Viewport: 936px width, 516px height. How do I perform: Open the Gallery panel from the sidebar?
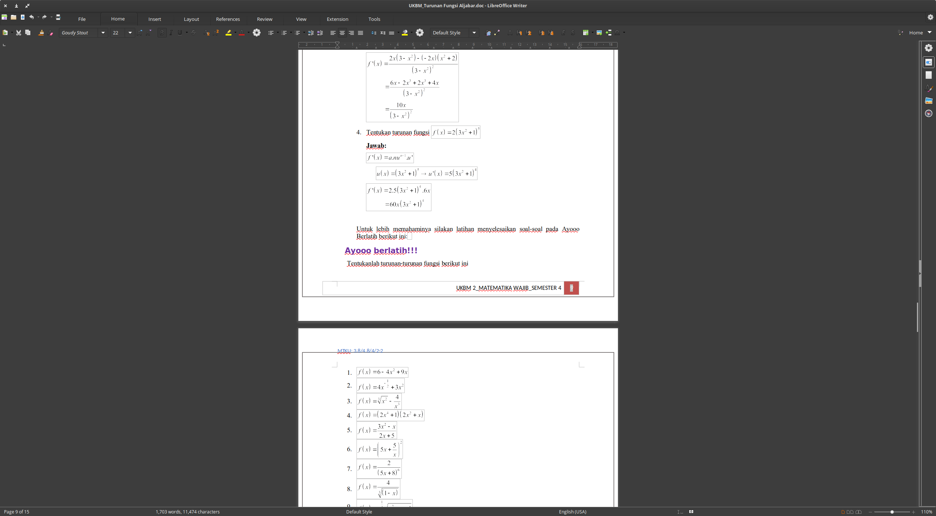pyautogui.click(x=928, y=101)
